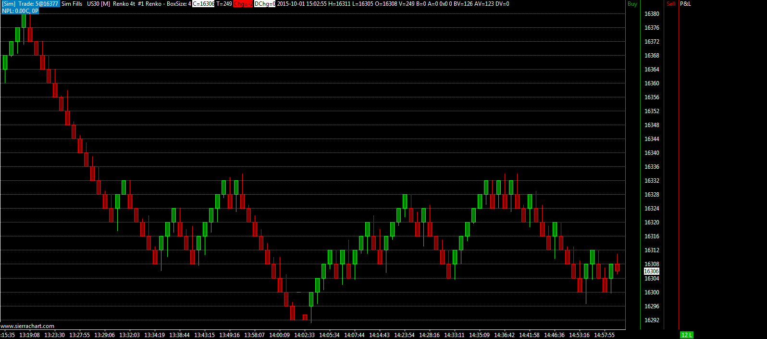The image size is (767, 339).
Task: Click the green 12 L indicator box
Action: point(687,335)
